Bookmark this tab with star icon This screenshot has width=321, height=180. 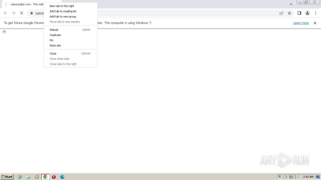tap(289, 13)
